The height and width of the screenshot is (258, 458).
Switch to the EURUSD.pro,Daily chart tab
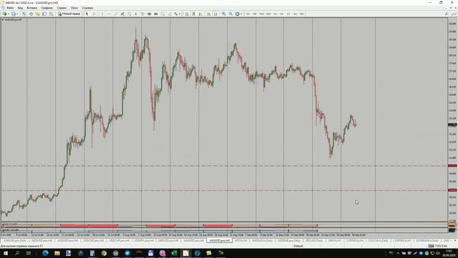coord(15,241)
